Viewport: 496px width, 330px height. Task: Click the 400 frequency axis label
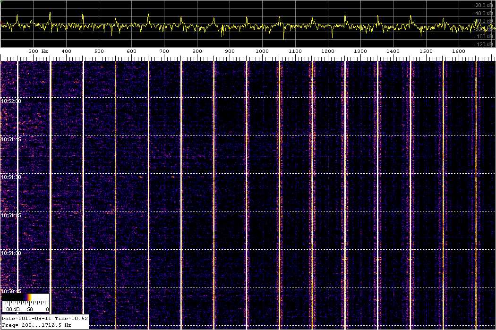click(66, 51)
